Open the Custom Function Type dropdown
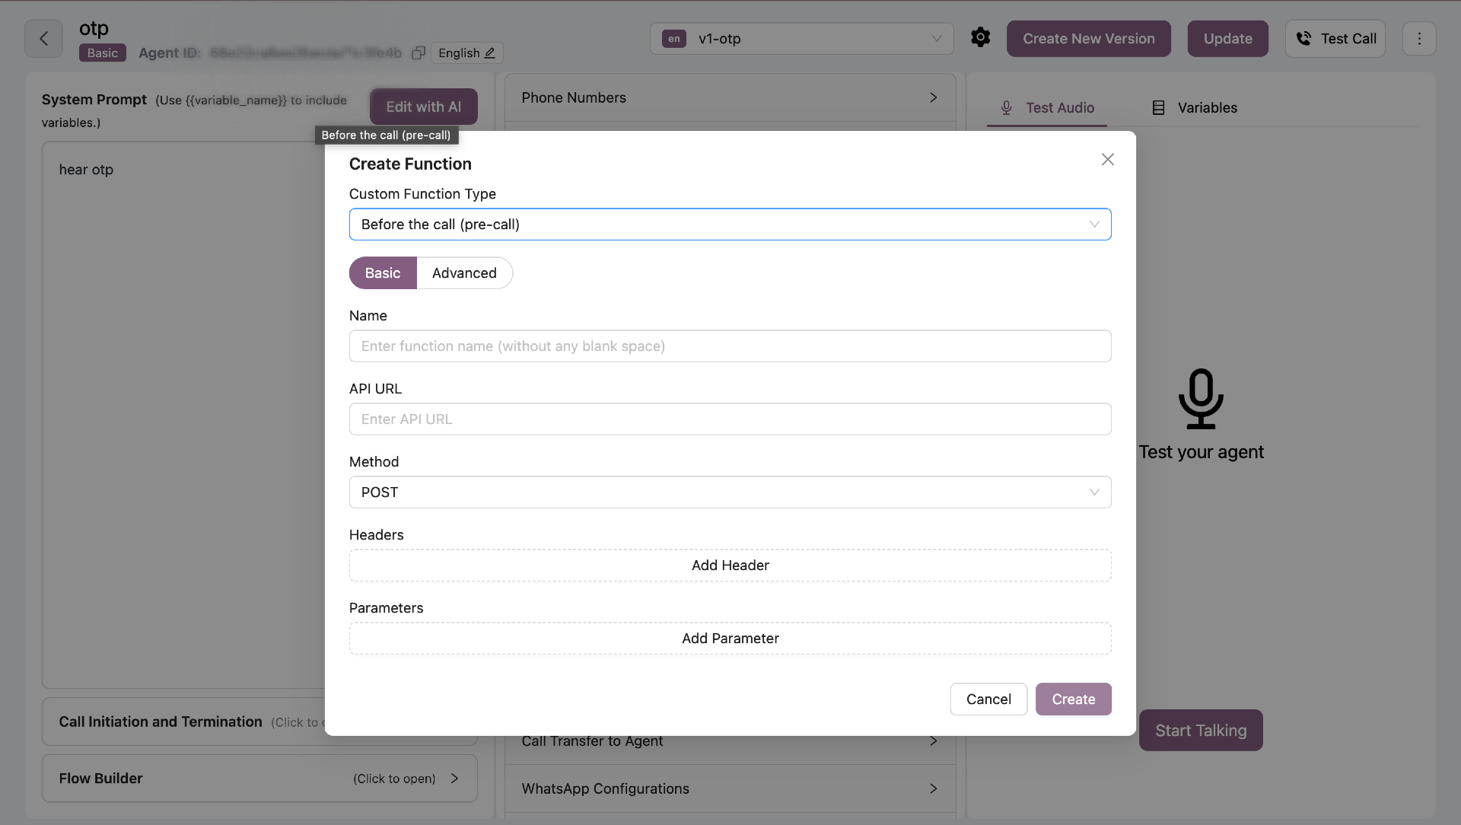The width and height of the screenshot is (1461, 825). click(x=730, y=225)
